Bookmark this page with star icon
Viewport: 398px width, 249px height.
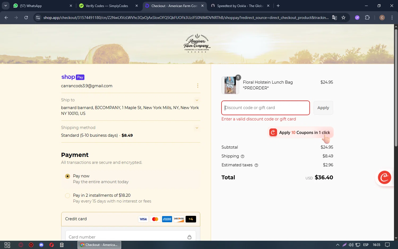[x=343, y=18]
